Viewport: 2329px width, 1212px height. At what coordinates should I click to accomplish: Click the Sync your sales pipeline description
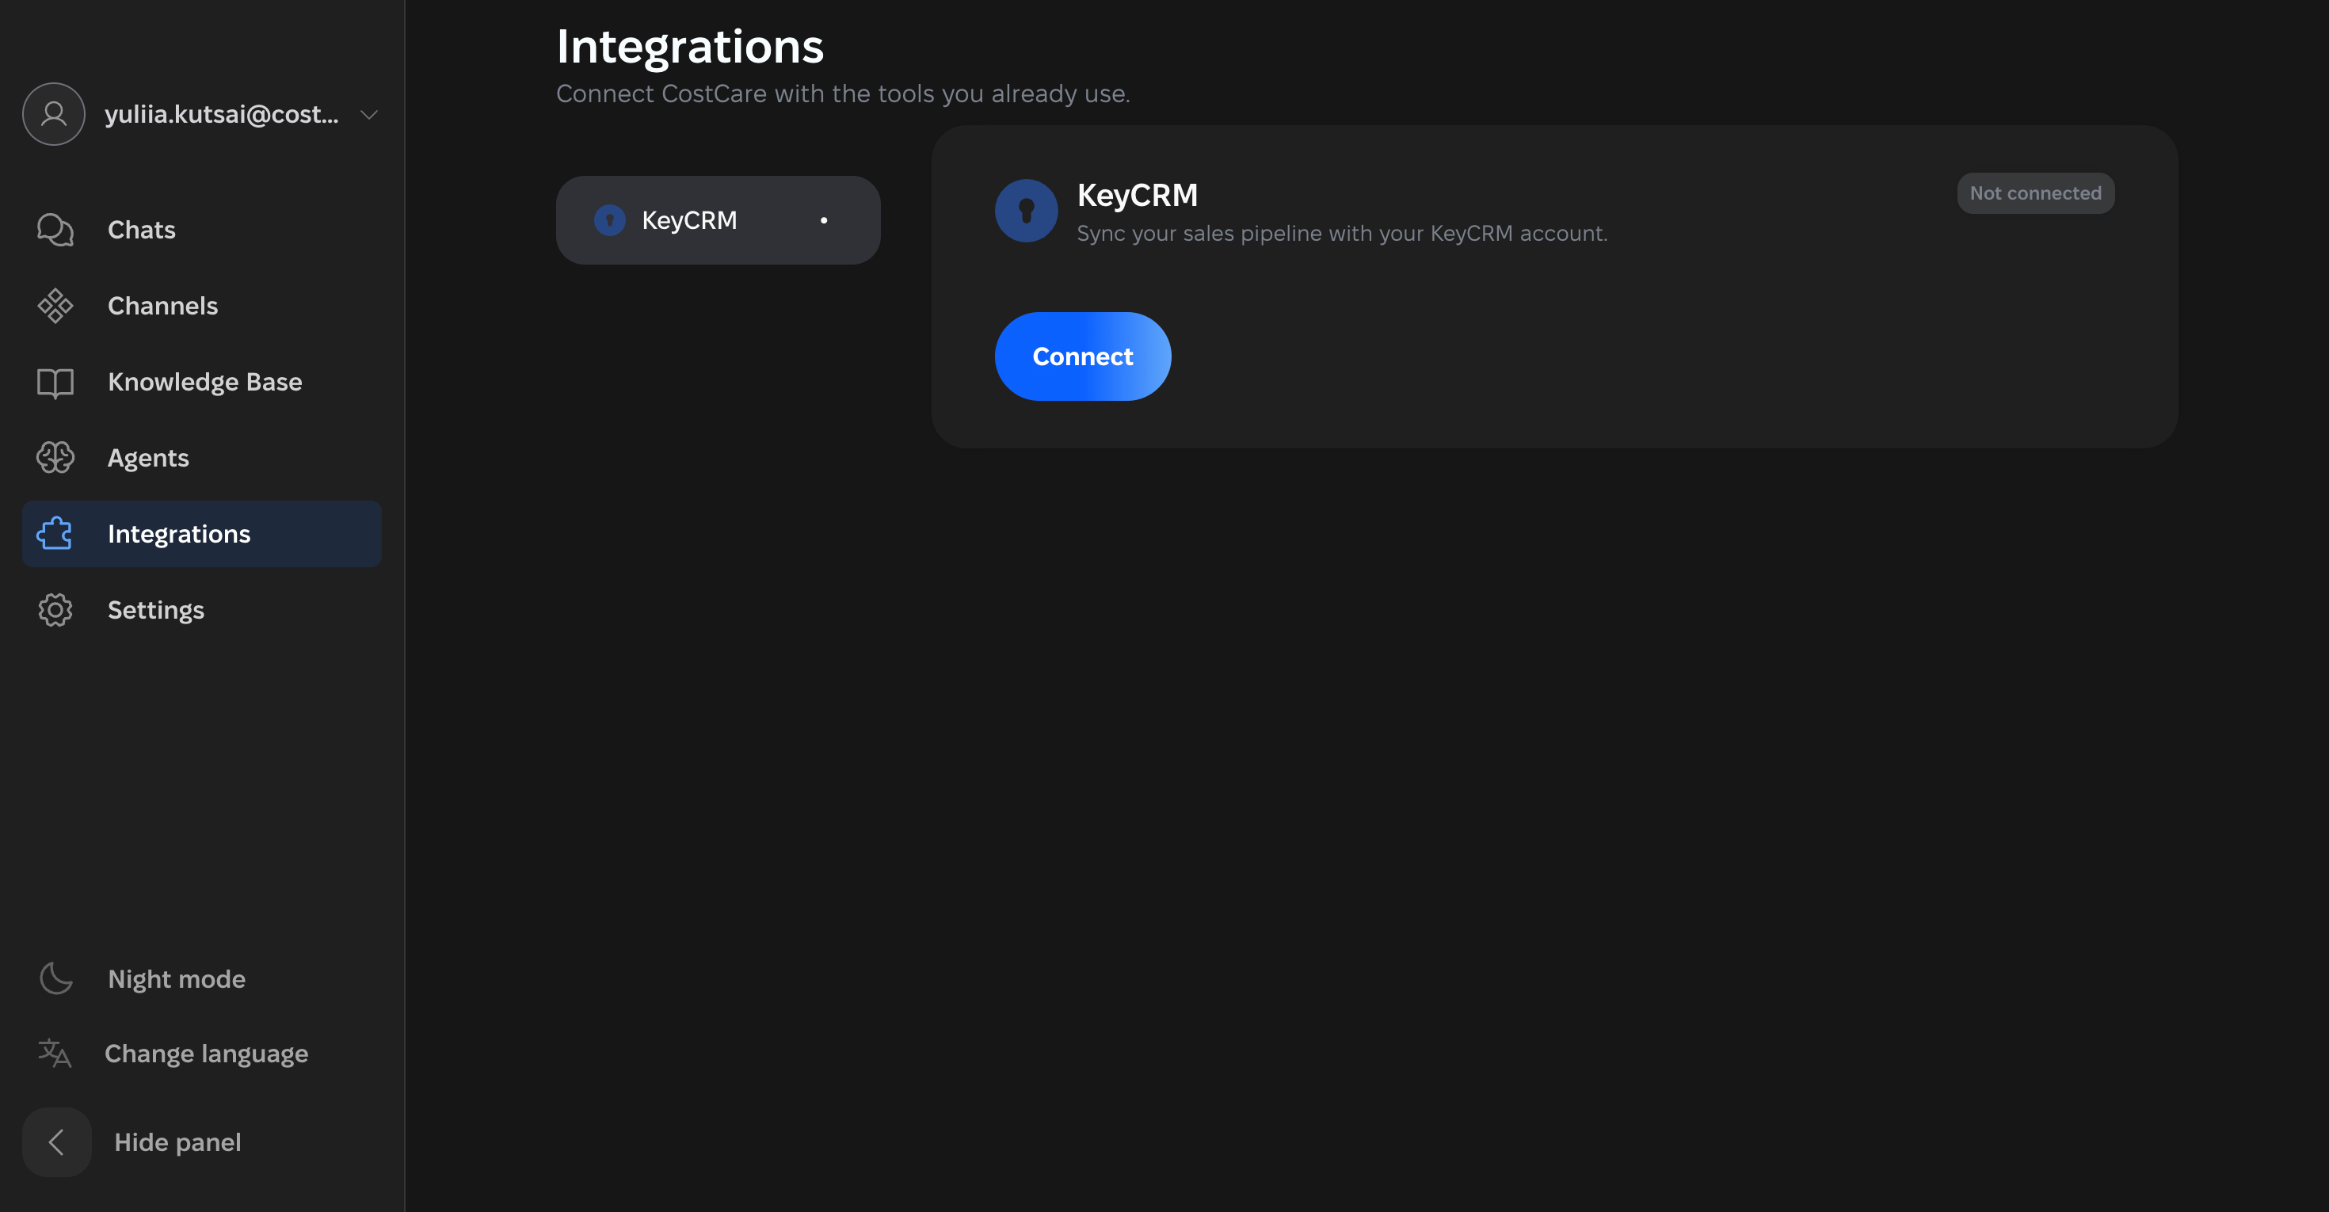[1342, 233]
